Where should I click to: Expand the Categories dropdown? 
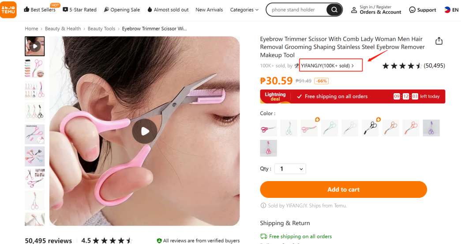244,10
